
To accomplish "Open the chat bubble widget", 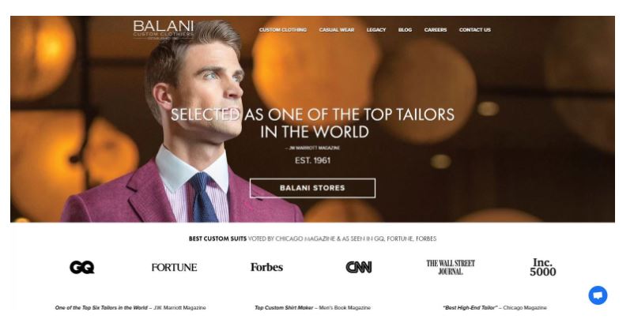I will tap(598, 295).
